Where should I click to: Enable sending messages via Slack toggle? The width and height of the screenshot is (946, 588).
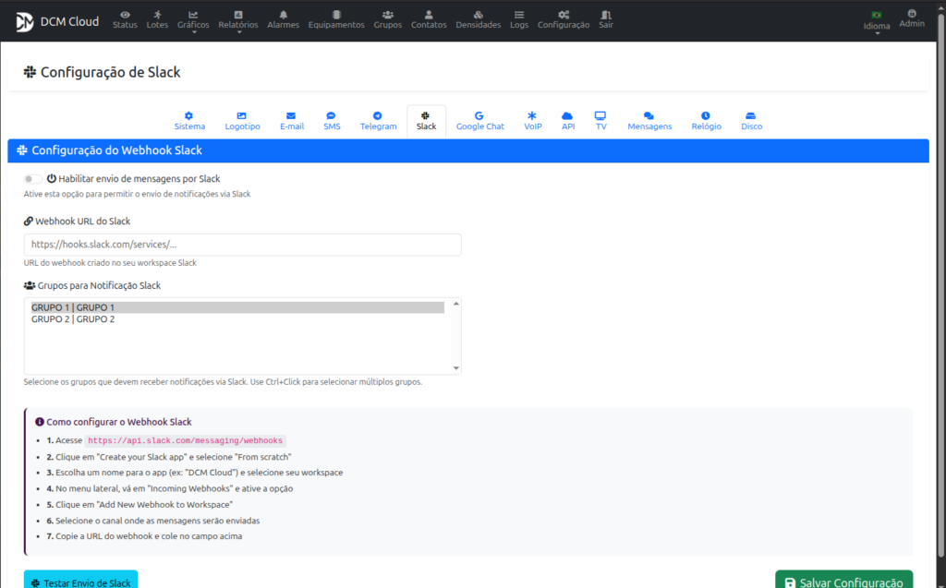pyautogui.click(x=33, y=179)
